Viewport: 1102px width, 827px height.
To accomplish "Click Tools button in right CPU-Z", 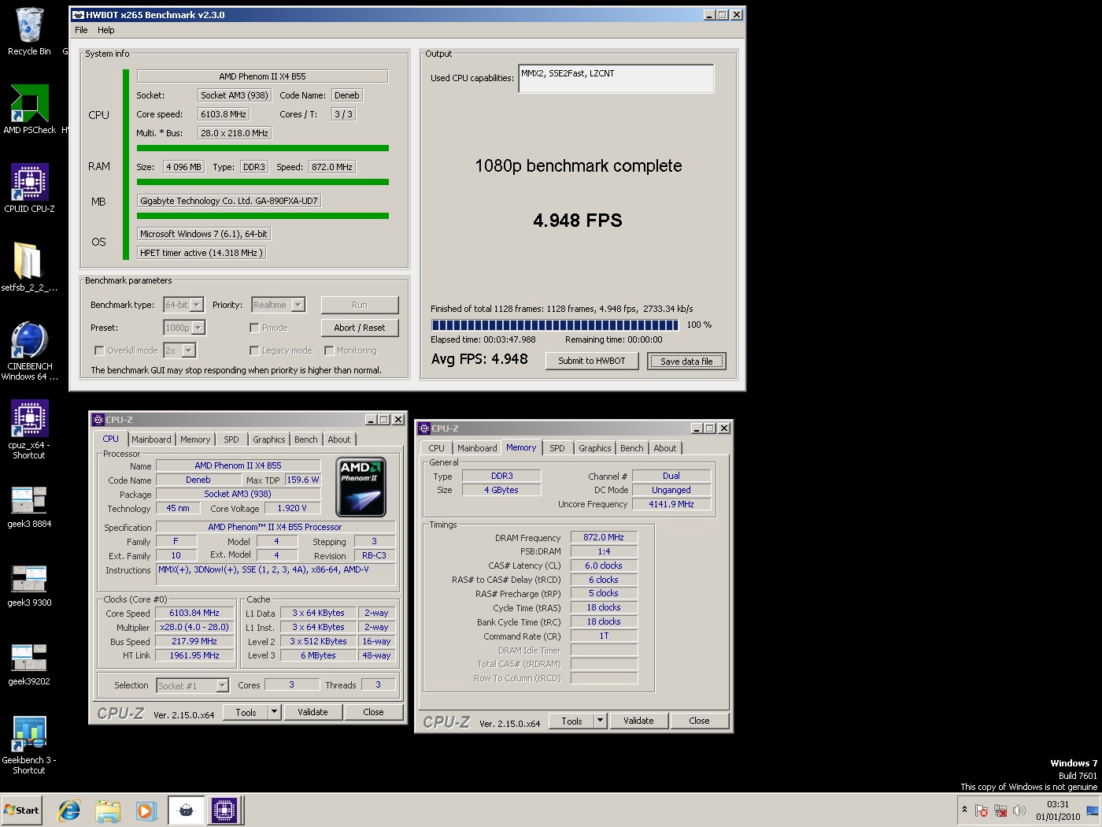I will click(571, 721).
